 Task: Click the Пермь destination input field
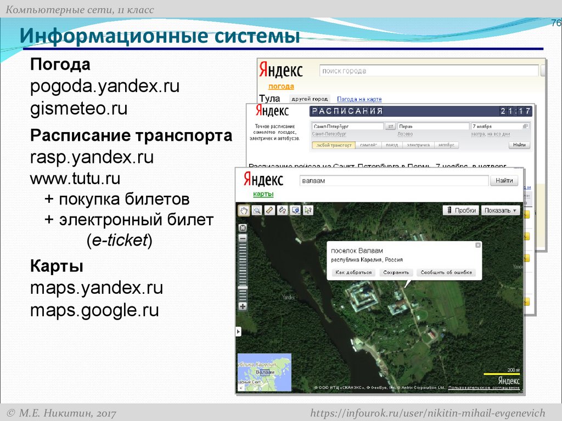(x=434, y=127)
